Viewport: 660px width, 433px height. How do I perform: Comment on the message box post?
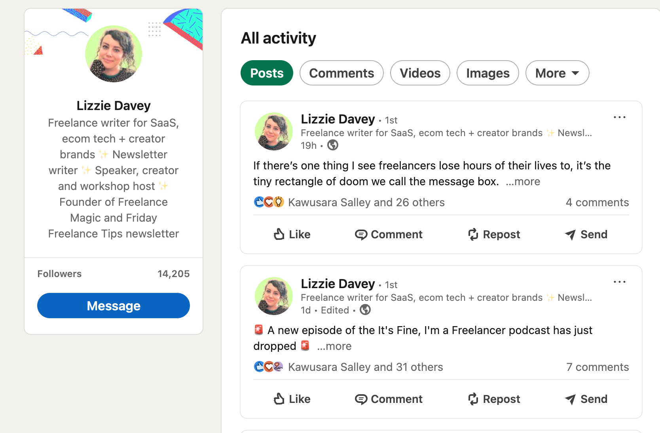(389, 234)
